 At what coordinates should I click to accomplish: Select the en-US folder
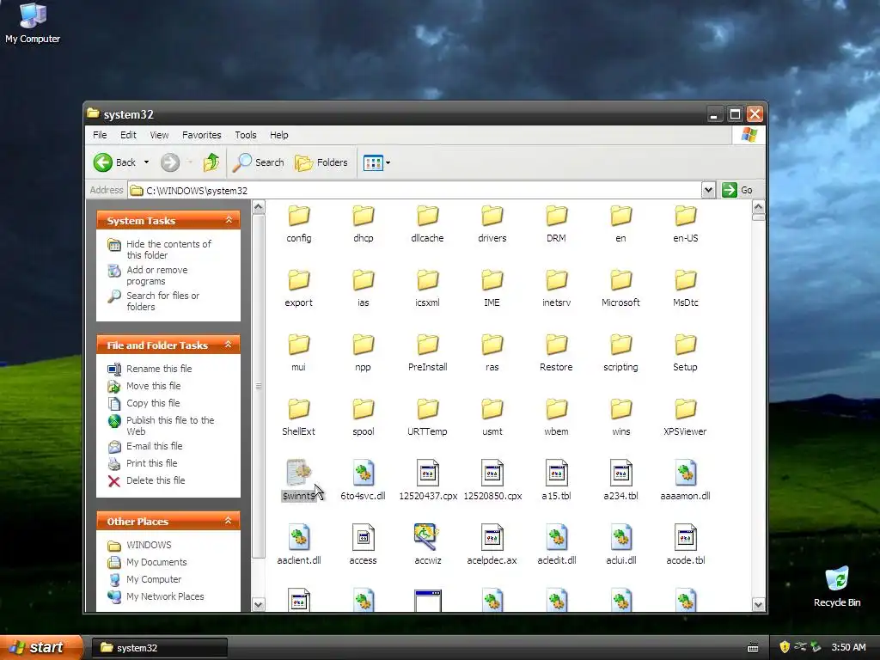685,223
